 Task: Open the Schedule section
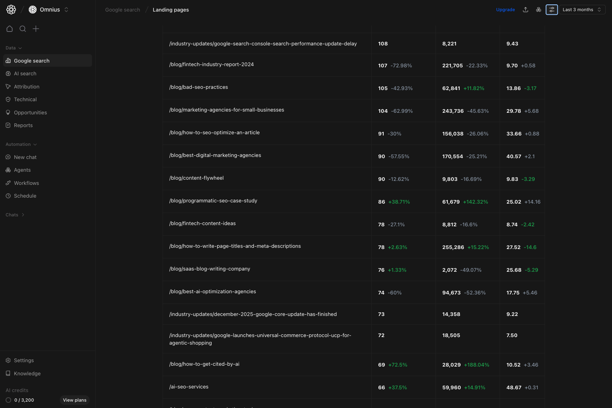[x=25, y=196]
